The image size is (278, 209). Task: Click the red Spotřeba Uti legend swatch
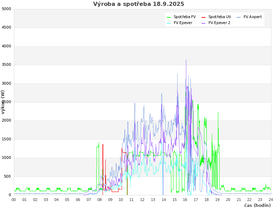coord(204,17)
